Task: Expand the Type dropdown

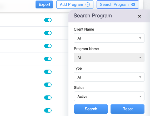Action: coord(109,77)
